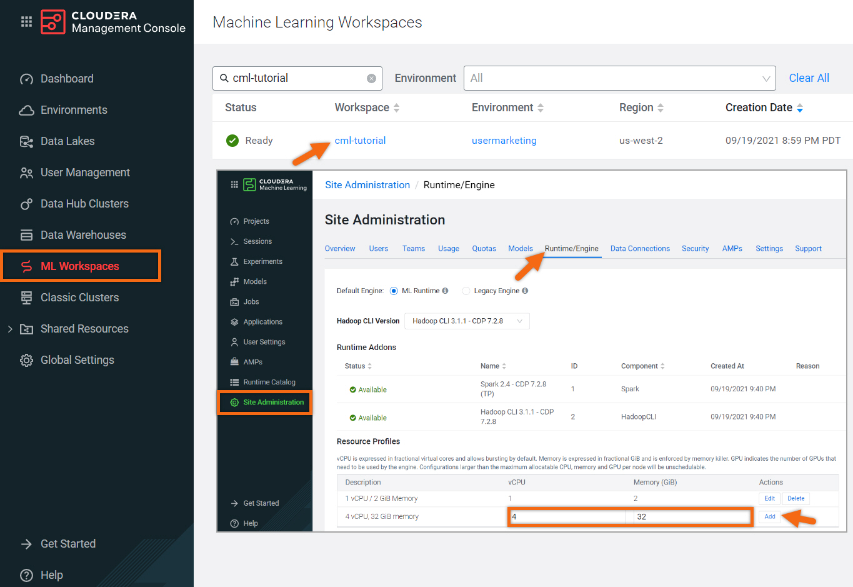Open ML Workspaces in the sidebar

click(x=81, y=266)
